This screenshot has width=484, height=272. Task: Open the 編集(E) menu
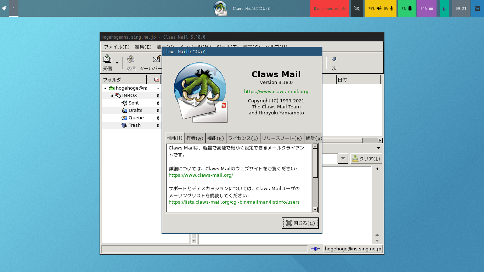click(143, 47)
